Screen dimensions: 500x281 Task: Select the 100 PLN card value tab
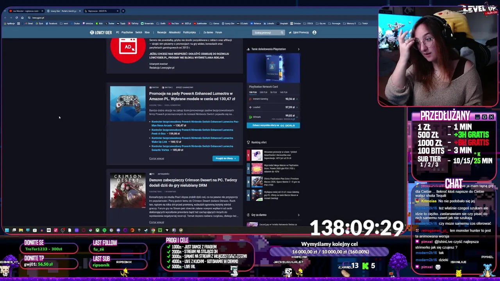[253, 92]
